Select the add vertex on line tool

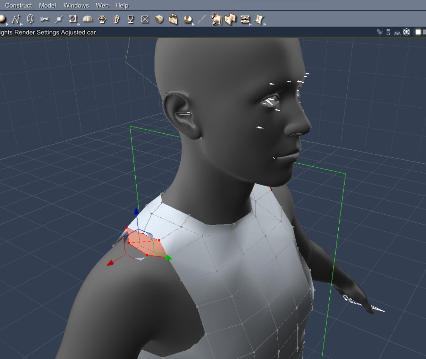[x=59, y=19]
